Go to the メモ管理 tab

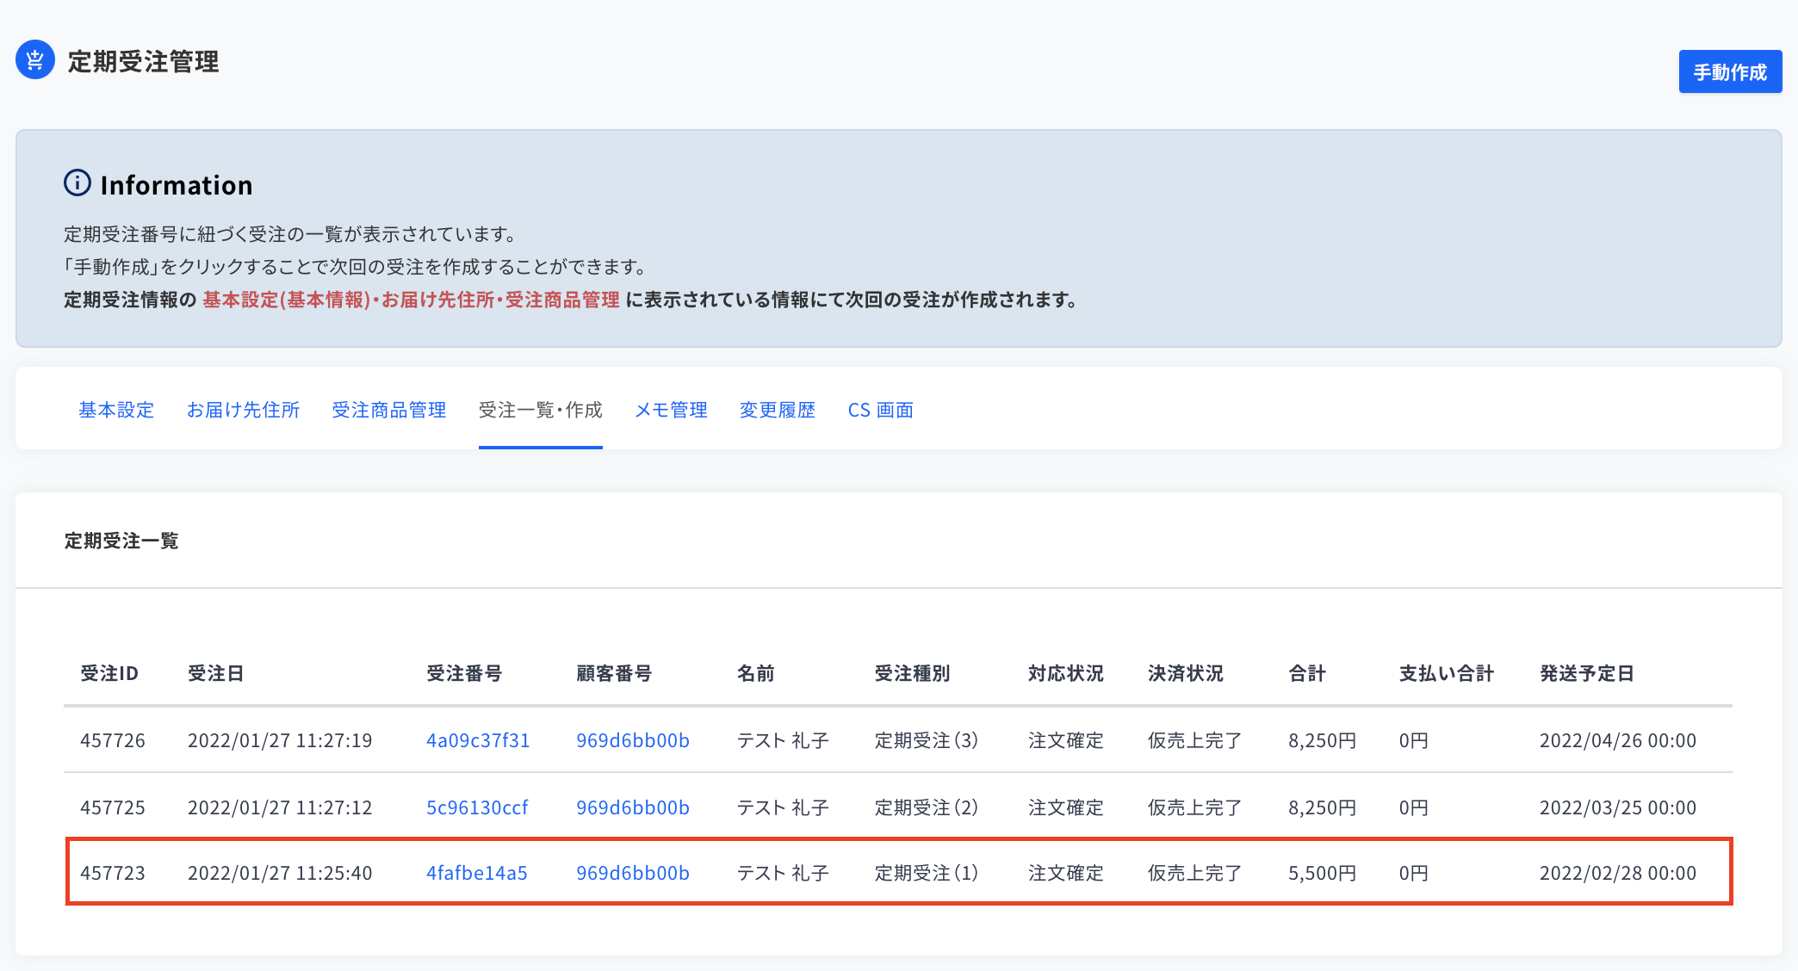pyautogui.click(x=671, y=410)
